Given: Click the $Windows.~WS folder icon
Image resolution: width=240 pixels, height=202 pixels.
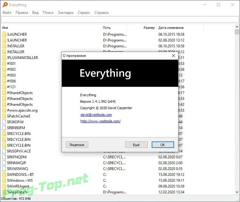Looking at the screenshot, I should [x=4, y=180].
